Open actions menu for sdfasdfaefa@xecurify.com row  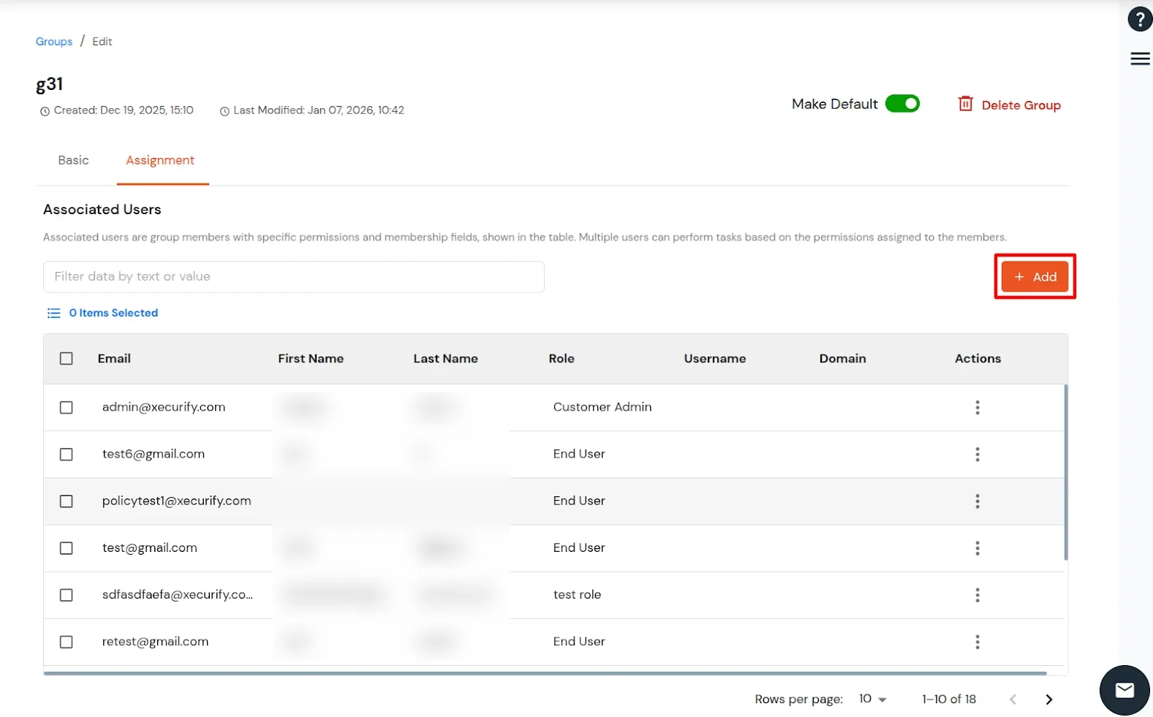pos(977,594)
